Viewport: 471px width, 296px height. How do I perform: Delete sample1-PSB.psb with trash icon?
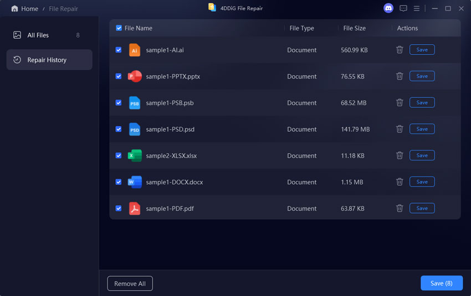(399, 102)
